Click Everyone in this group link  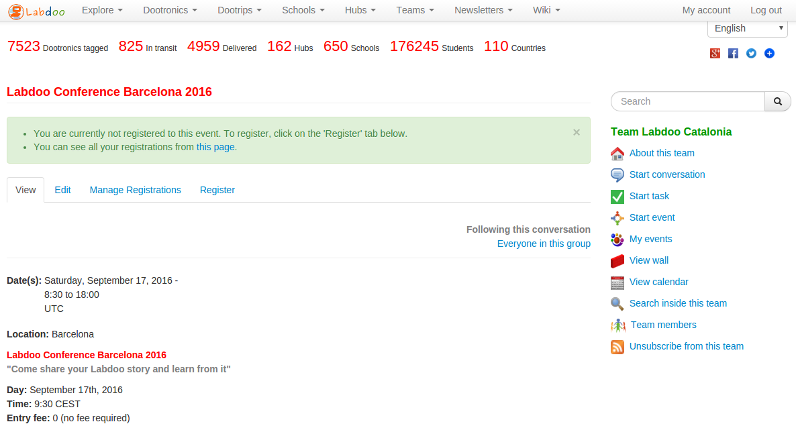click(544, 244)
